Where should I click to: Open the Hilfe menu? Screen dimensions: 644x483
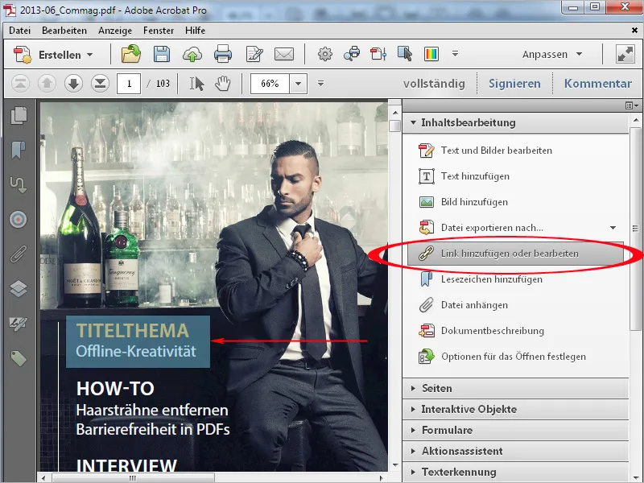(195, 31)
